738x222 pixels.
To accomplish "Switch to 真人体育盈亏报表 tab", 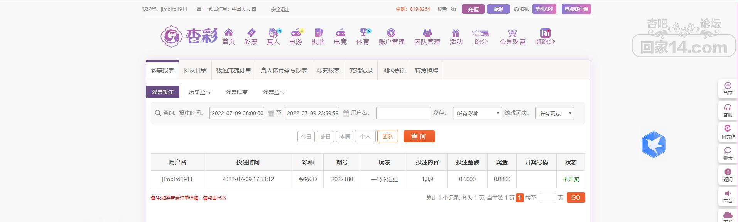I will click(284, 70).
